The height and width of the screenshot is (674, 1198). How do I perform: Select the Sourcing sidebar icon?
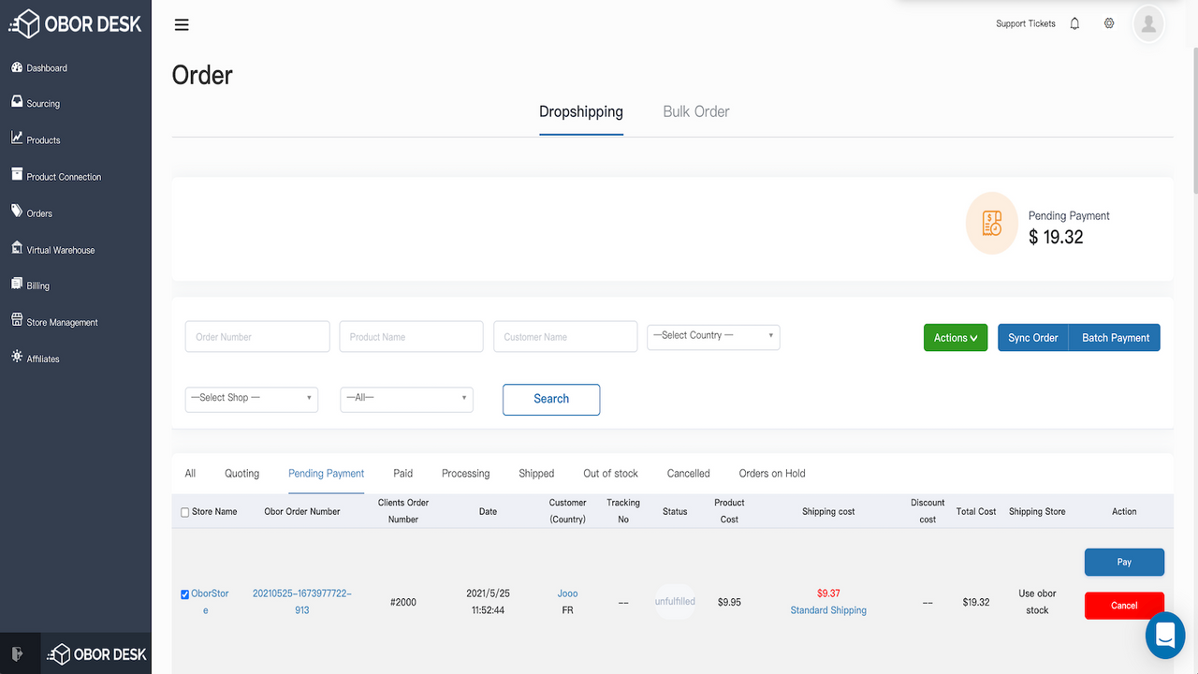[41, 103]
